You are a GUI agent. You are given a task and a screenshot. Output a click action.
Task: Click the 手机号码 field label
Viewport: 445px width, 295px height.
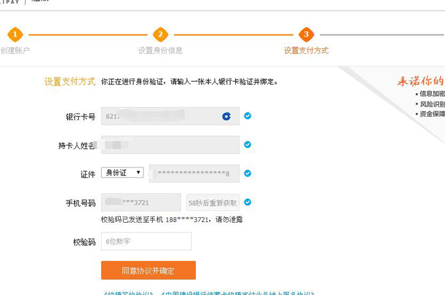coord(80,203)
